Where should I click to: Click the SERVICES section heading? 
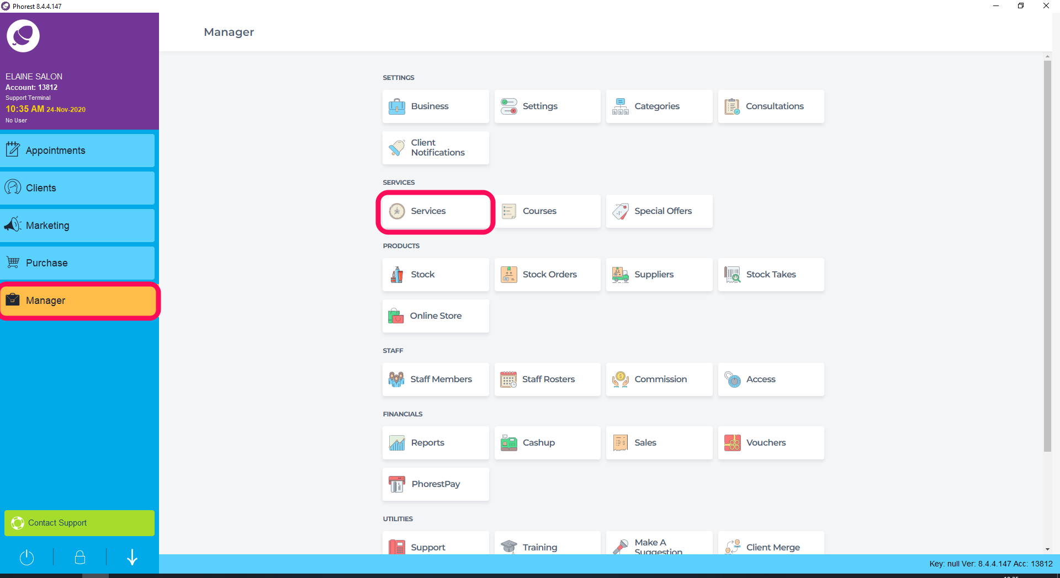click(x=399, y=183)
